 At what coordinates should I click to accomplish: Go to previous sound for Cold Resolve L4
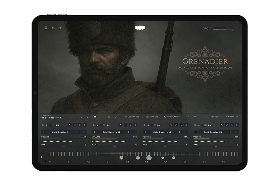click(196, 132)
